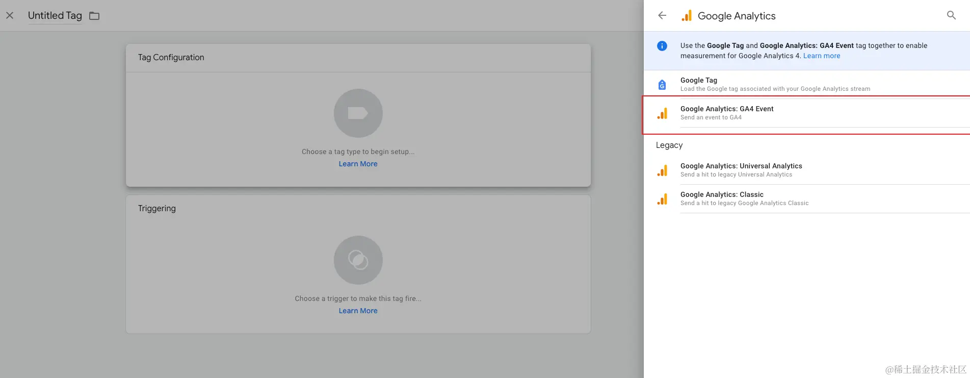Click the tag icon in Tag Configuration
This screenshot has width=970, height=378.
(x=358, y=113)
